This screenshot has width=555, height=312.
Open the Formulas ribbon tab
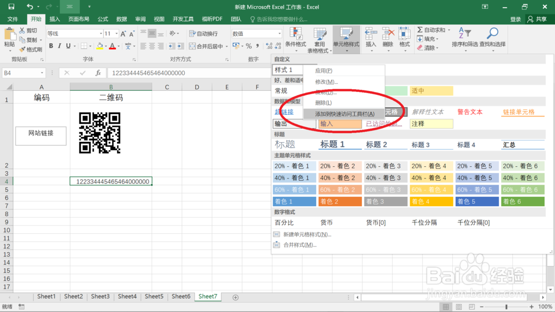[103, 19]
